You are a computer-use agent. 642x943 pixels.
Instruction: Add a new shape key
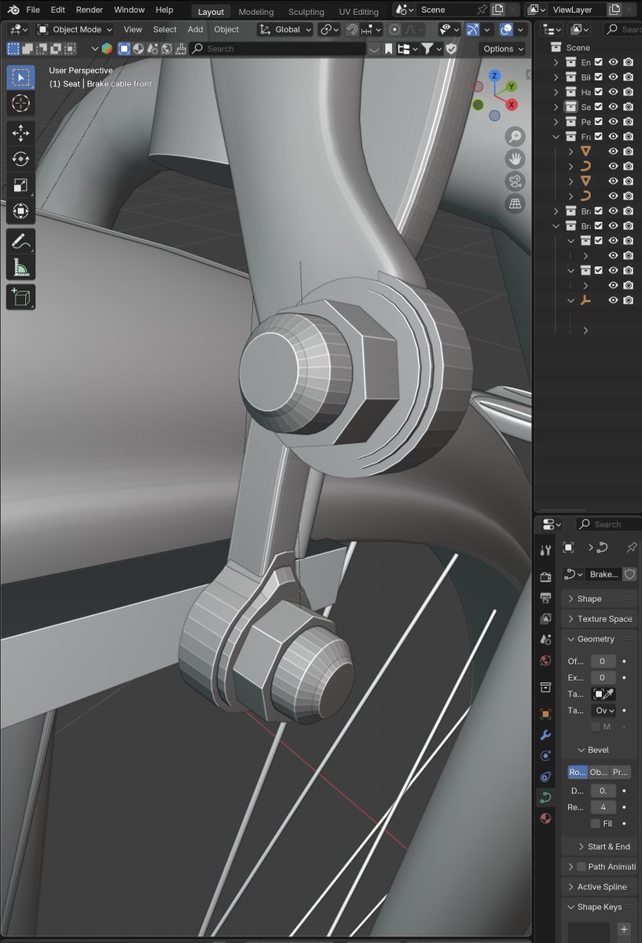pos(624,929)
